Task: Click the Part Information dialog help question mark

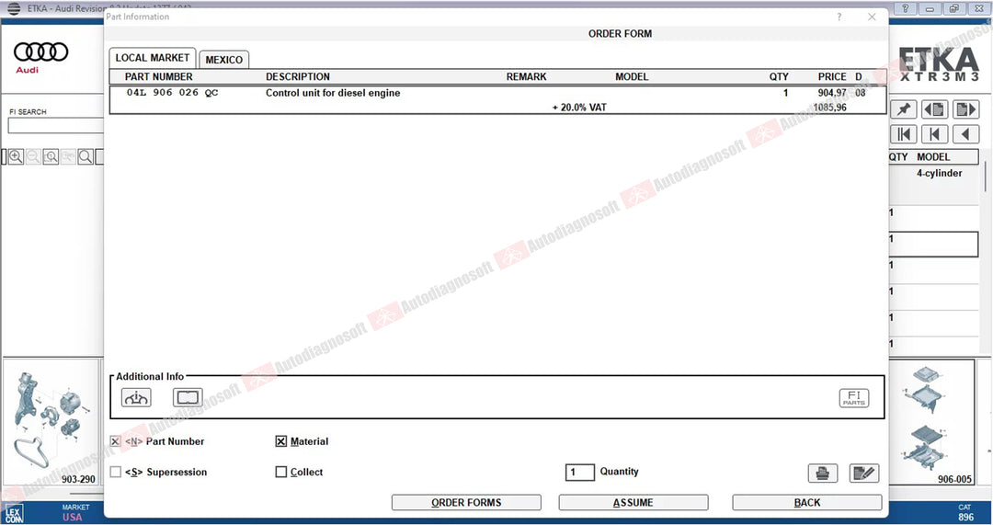Action: [839, 17]
